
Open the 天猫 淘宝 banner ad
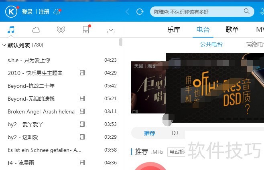[x=148, y=87]
